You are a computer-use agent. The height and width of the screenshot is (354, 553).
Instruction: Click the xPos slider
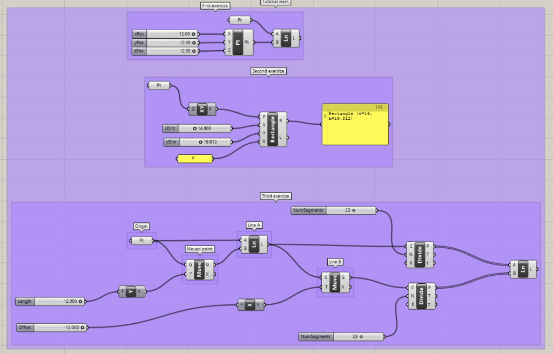[165, 34]
